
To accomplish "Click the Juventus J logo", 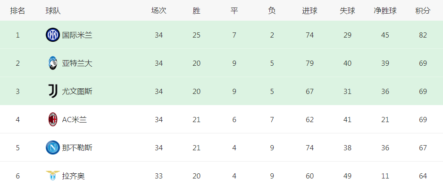I will [x=53, y=92].
